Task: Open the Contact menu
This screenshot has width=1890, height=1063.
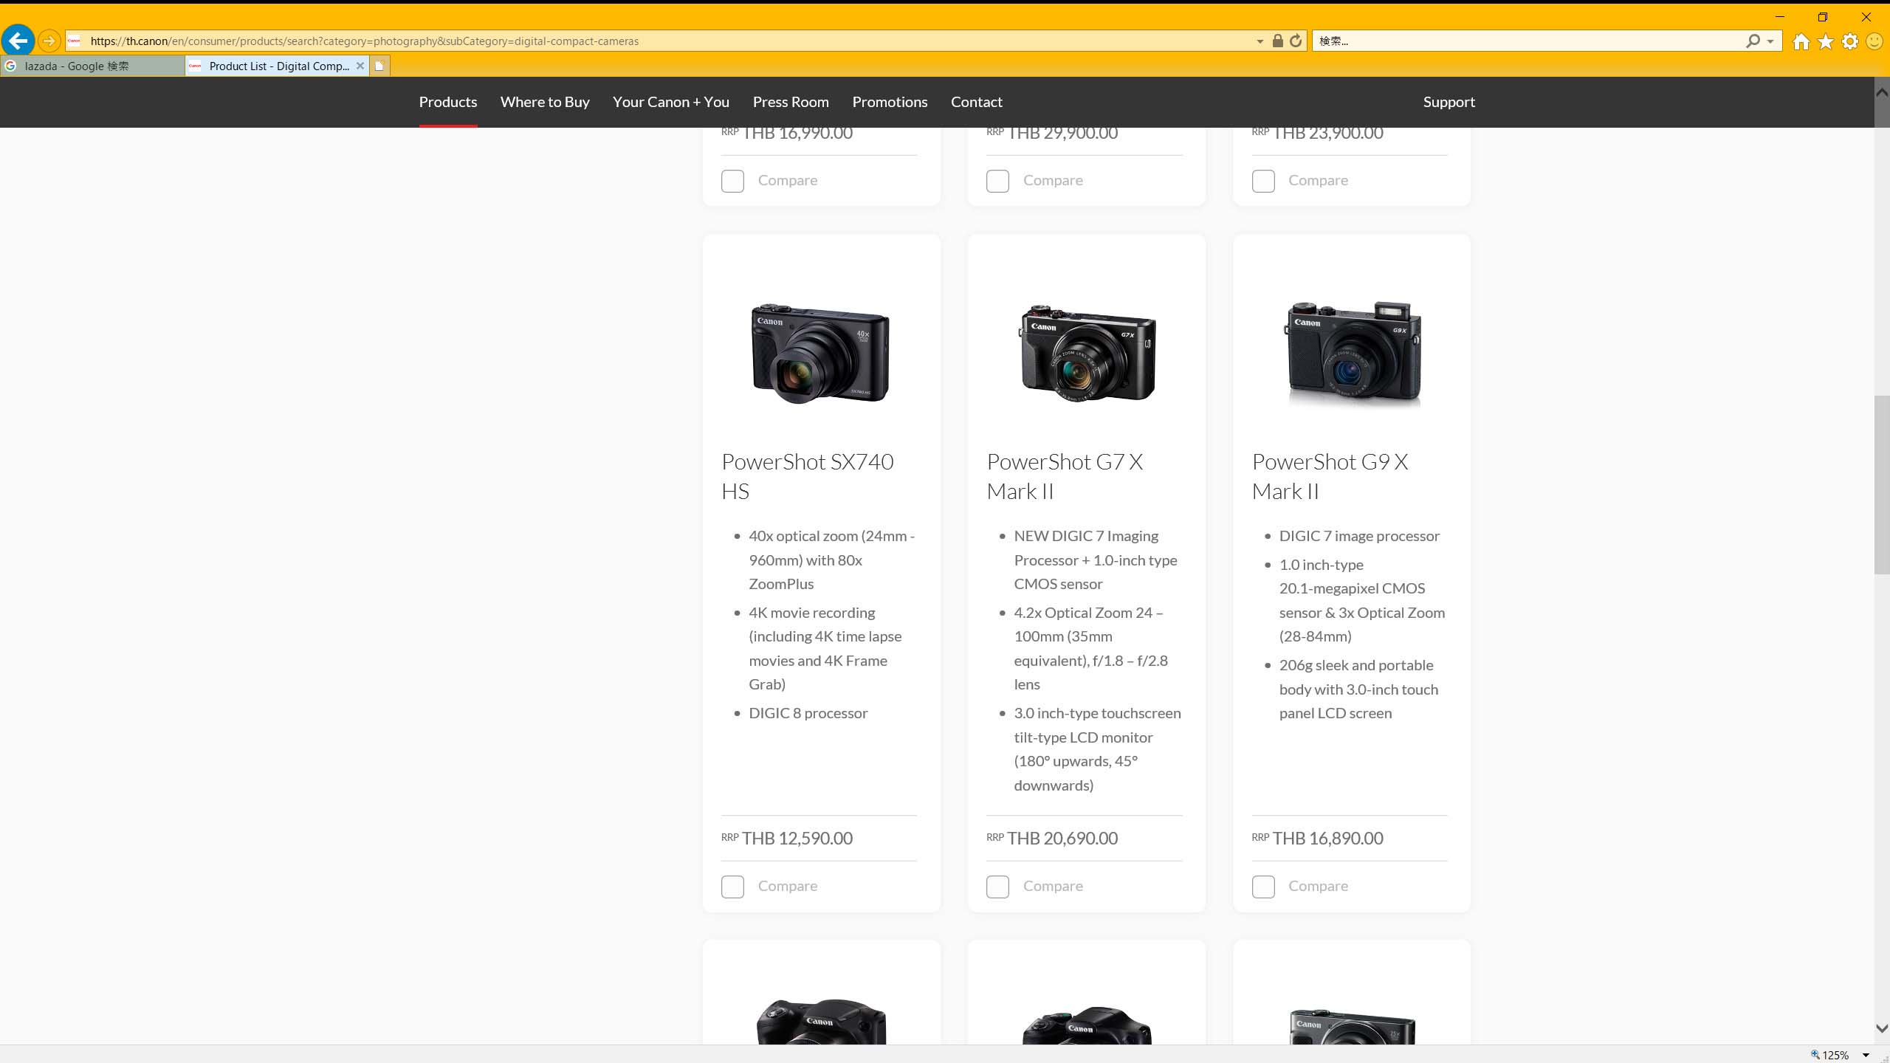Action: 976,102
